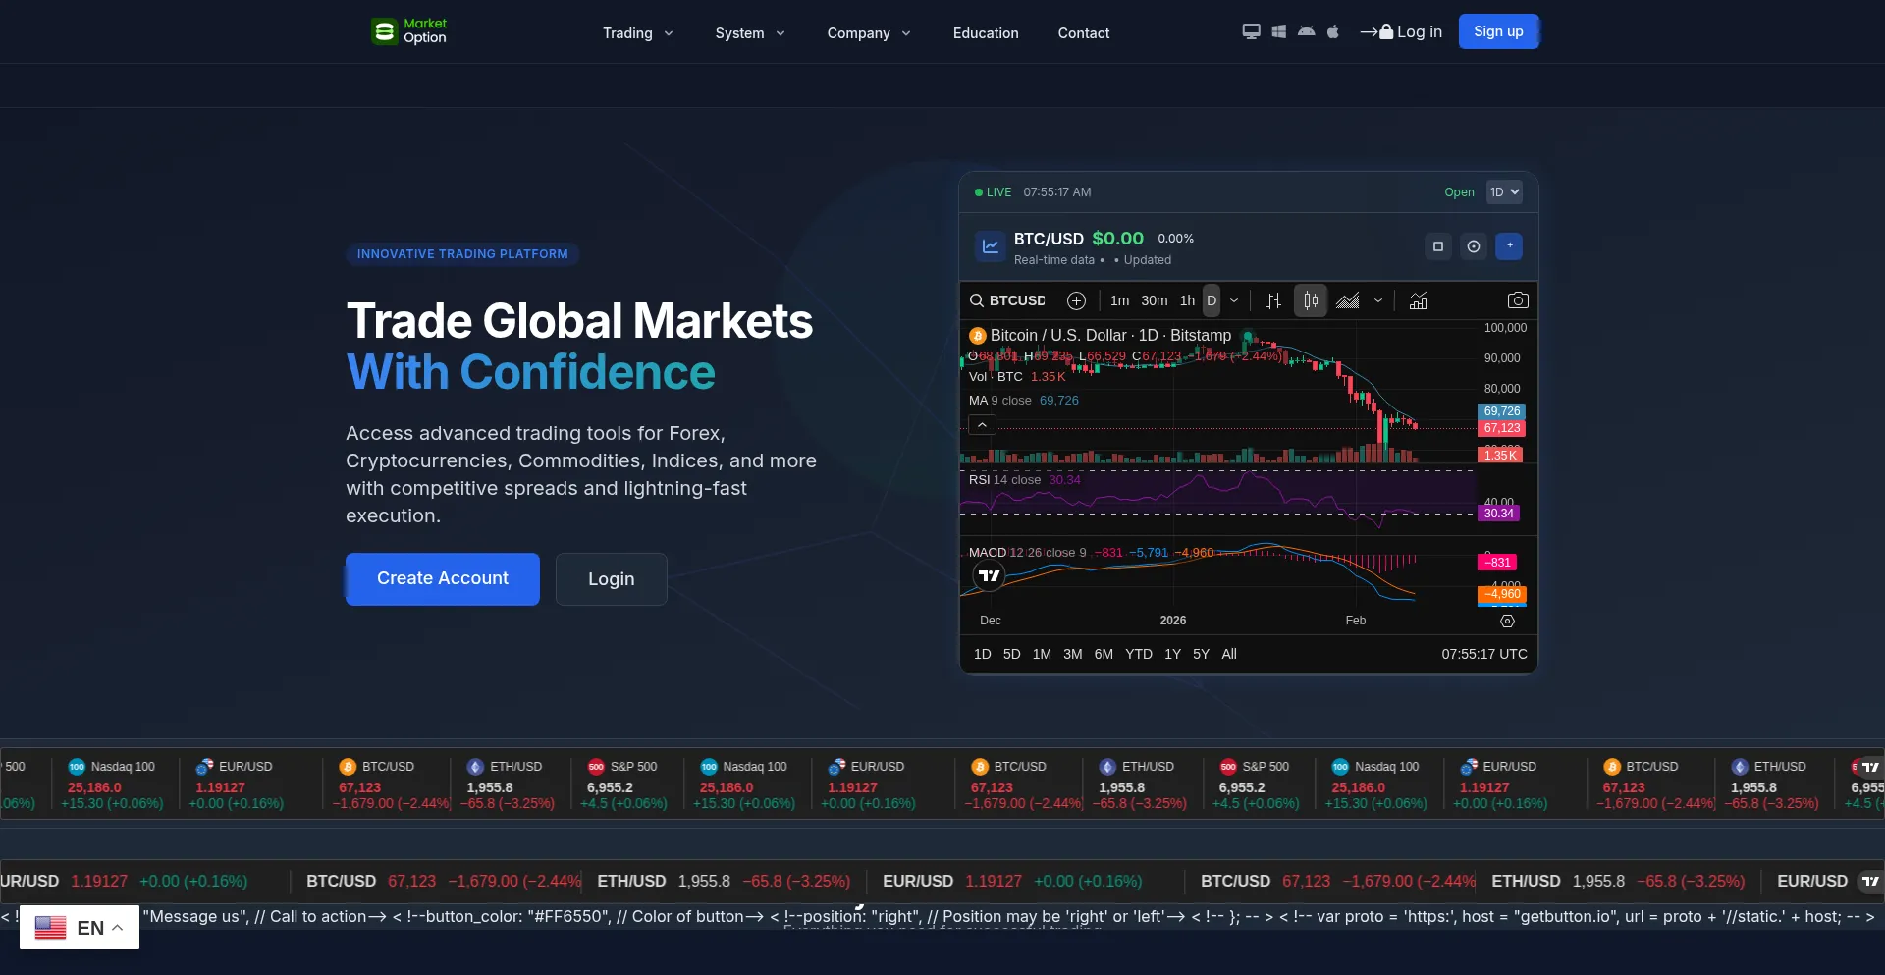Select the Area chart style icon
This screenshot has width=1885, height=975.
(x=1348, y=300)
